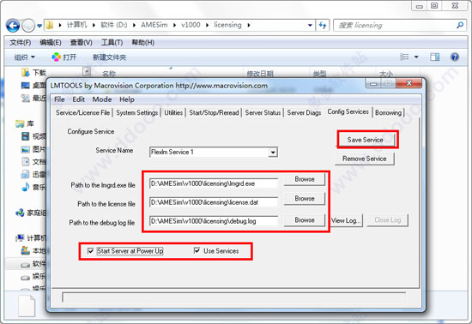Click the Remove Service button
Image resolution: width=472 pixels, height=324 pixels.
[364, 159]
